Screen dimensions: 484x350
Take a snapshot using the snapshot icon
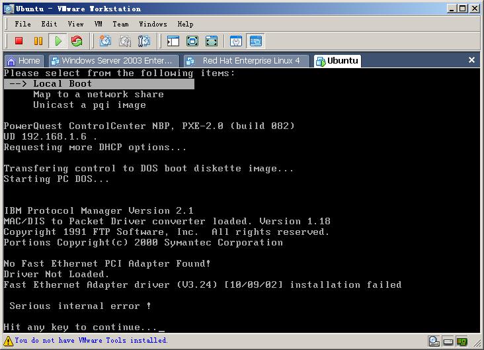(x=105, y=41)
